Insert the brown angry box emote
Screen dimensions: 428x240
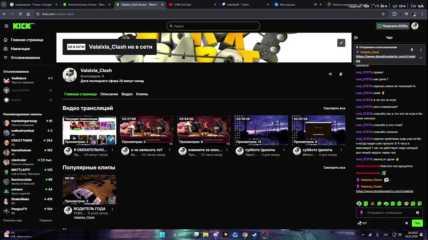click(372, 203)
